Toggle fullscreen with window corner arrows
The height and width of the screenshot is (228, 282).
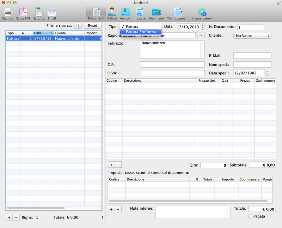279,3
